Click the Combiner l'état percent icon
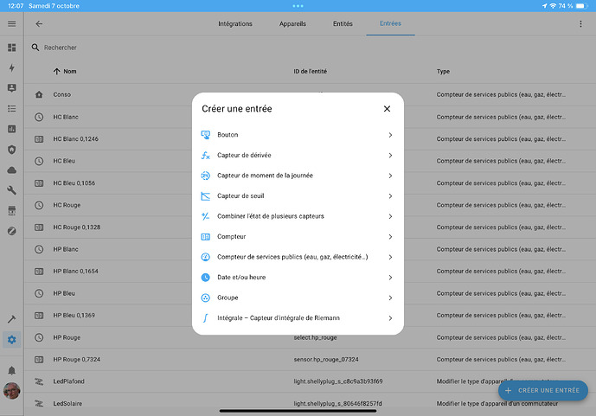The width and height of the screenshot is (596, 416). point(205,216)
